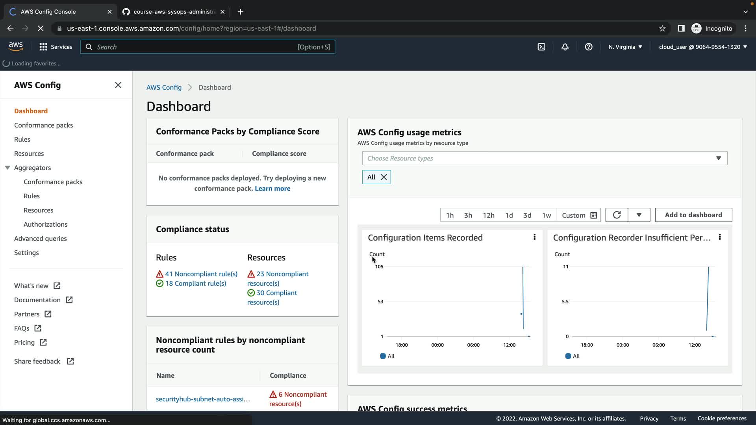Click the help question mark icon
The height and width of the screenshot is (425, 756).
point(589,47)
